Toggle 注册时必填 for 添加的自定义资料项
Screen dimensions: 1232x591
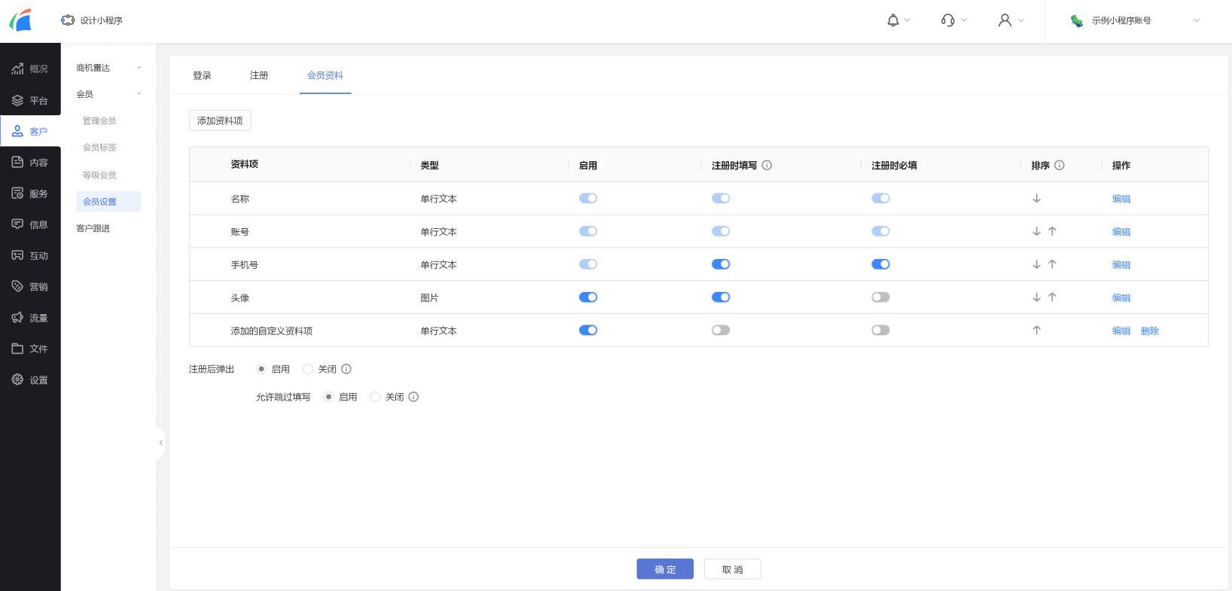point(880,330)
